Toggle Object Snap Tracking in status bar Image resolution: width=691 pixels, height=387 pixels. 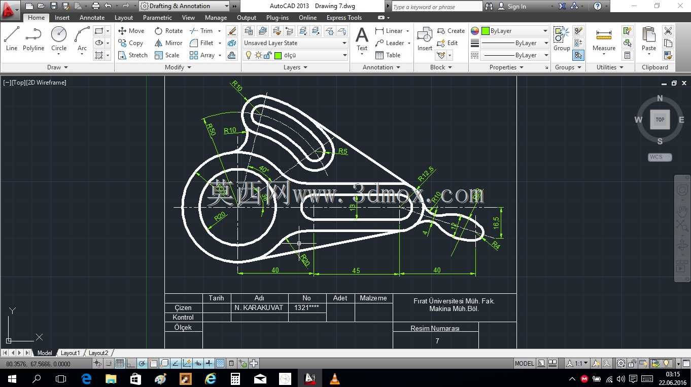coord(175,363)
